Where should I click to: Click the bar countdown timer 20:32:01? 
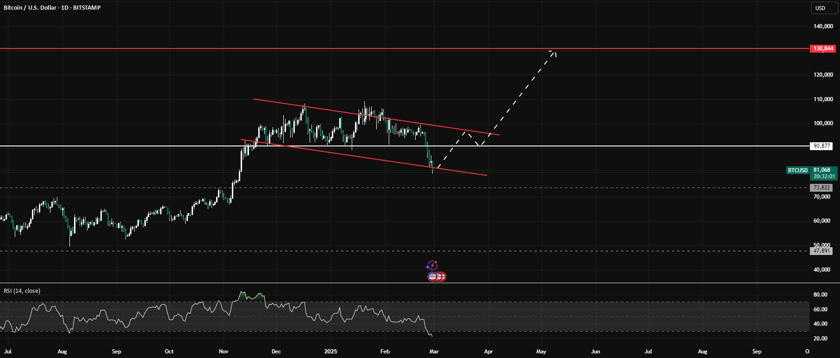coord(824,176)
